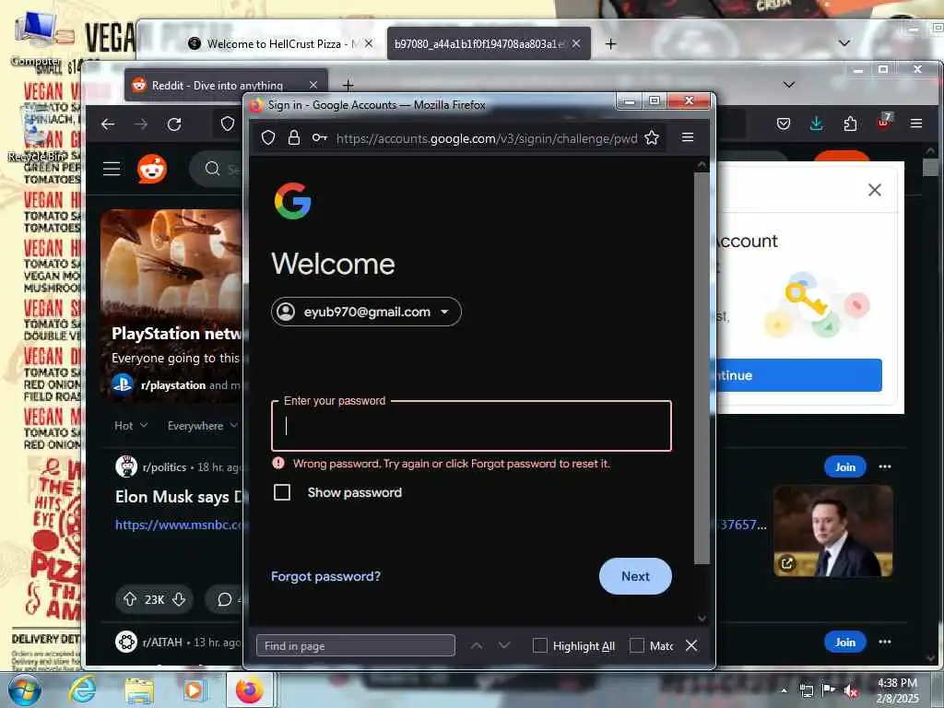Viewport: 944px width, 708px height.
Task: Enable Highlight All in find bar
Action: click(x=540, y=645)
